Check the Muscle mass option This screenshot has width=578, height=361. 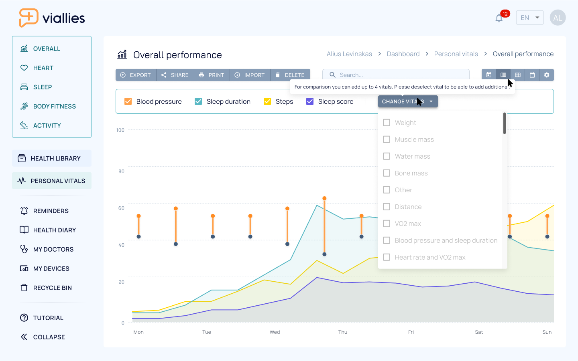(x=387, y=139)
